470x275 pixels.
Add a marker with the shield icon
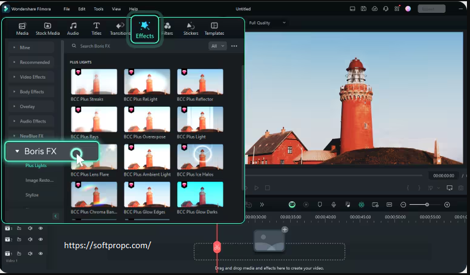(x=320, y=204)
